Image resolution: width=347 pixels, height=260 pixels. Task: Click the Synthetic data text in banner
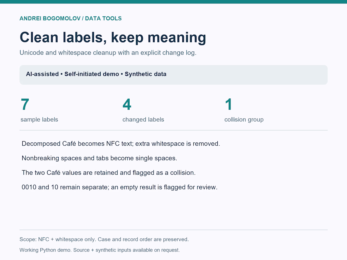pyautogui.click(x=145, y=74)
